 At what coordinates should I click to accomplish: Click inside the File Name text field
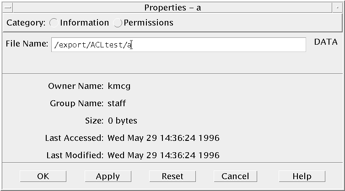pos(178,45)
